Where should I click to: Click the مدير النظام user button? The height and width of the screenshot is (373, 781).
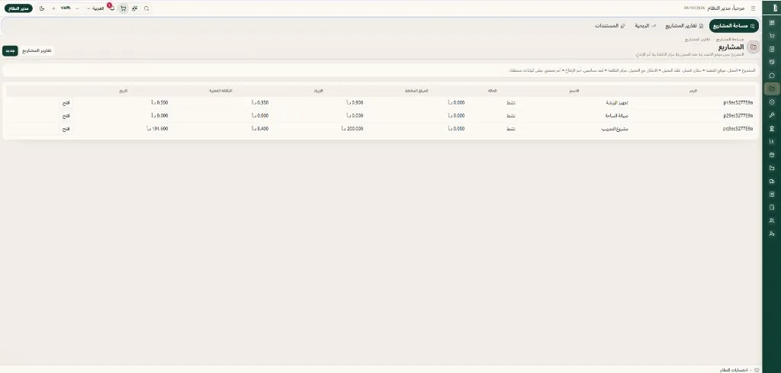(x=18, y=8)
